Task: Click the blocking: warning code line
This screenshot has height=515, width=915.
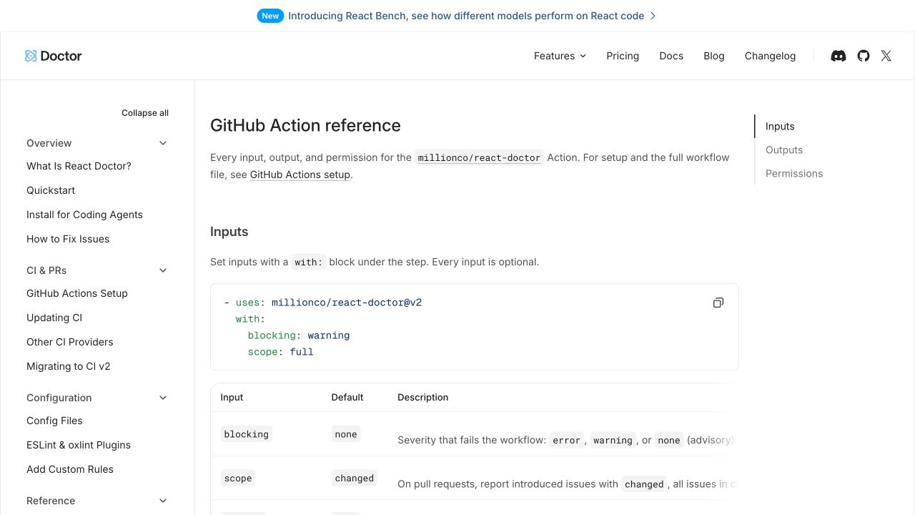Action: point(299,335)
